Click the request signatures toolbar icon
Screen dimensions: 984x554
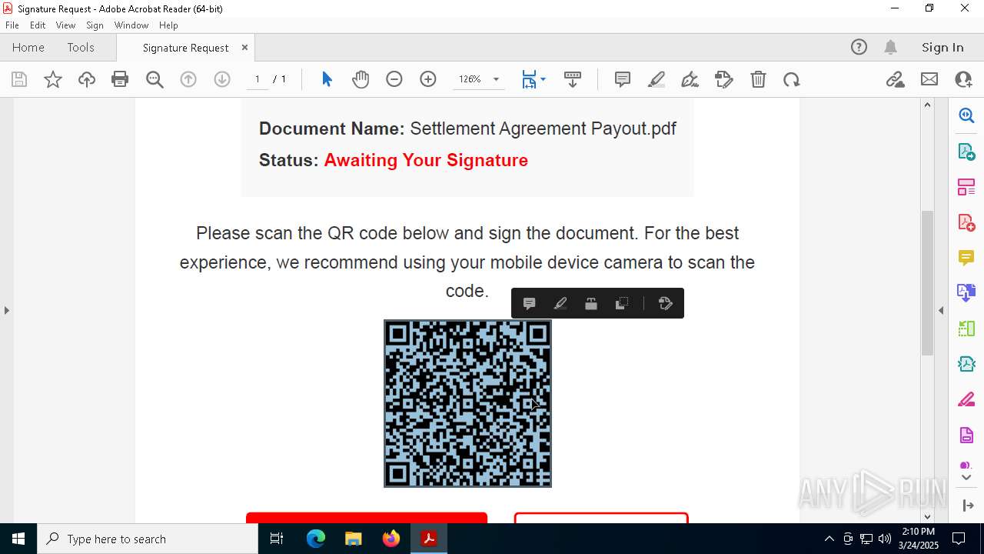click(x=724, y=79)
